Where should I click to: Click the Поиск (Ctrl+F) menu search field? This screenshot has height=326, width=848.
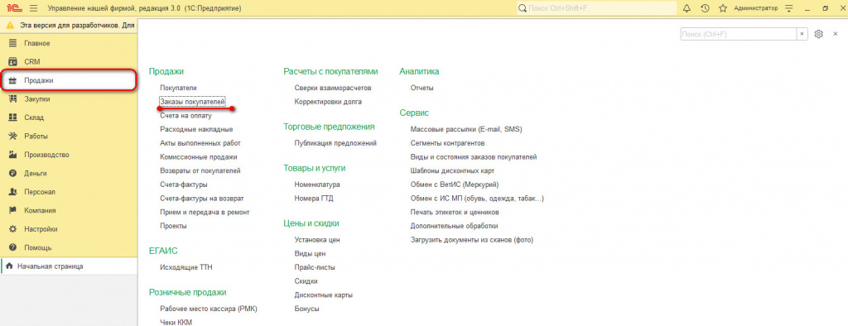(x=738, y=34)
